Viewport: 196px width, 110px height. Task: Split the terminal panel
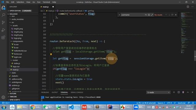click(x=179, y=92)
